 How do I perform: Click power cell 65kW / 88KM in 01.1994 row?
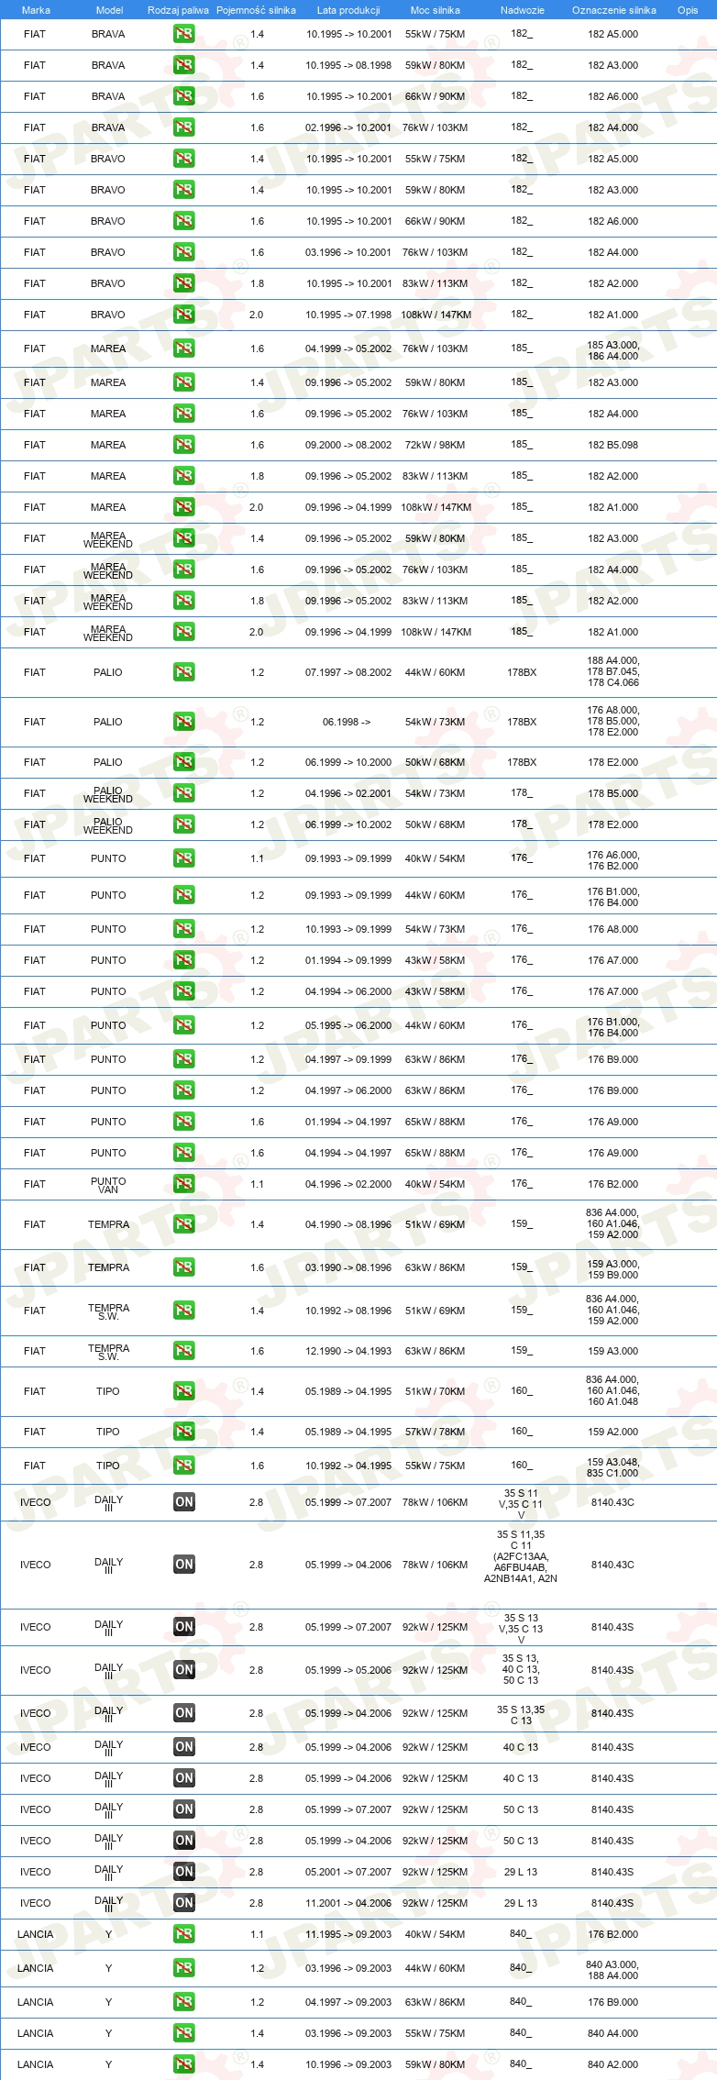point(436,1122)
